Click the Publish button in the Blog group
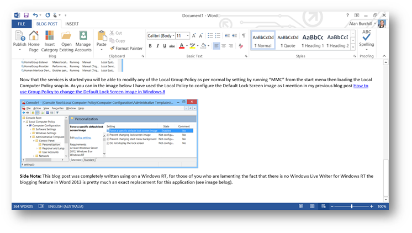 [19, 40]
